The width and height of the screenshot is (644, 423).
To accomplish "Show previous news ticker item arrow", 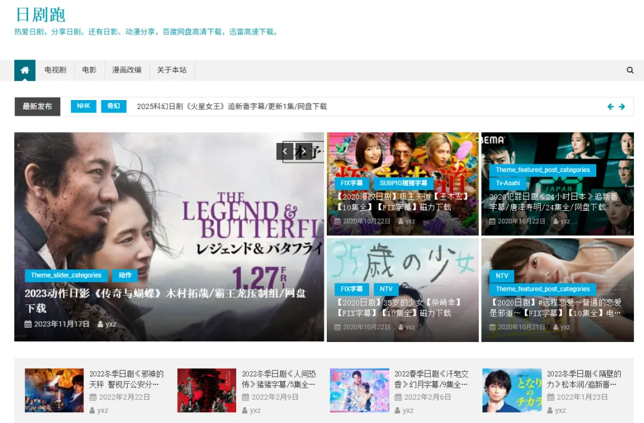I will [611, 107].
